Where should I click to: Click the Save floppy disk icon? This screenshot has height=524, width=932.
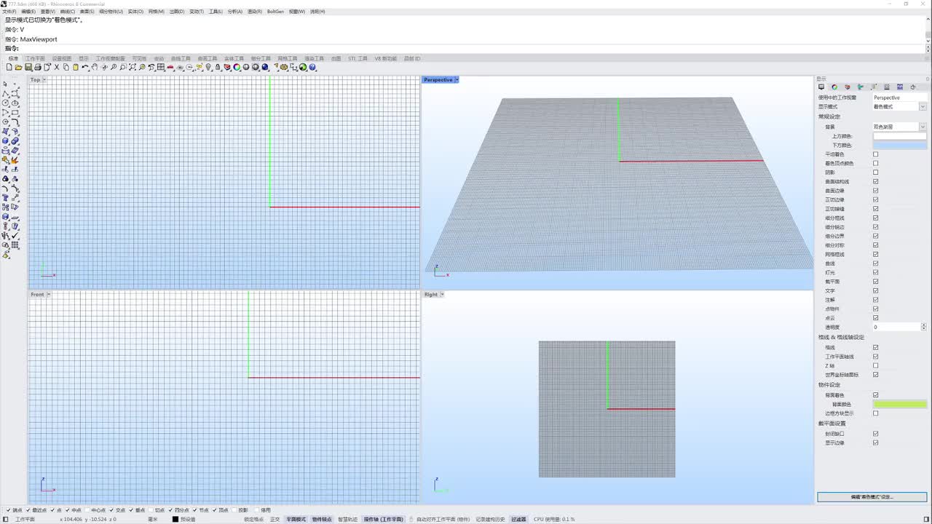(x=28, y=67)
